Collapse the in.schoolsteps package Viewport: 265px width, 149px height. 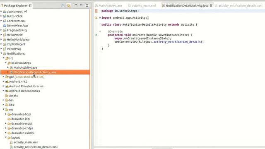6,62
